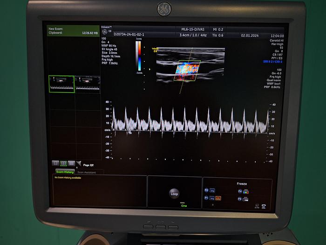Click the P1 print button icon
Image resolution: width=326 pixels, height=245 pixels.
pyautogui.click(x=206, y=198)
